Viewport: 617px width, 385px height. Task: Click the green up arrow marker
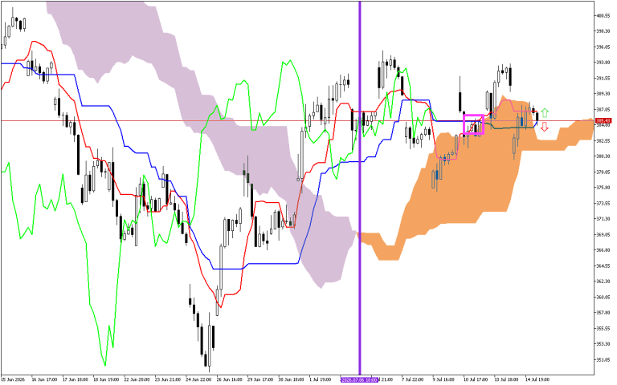click(x=545, y=113)
